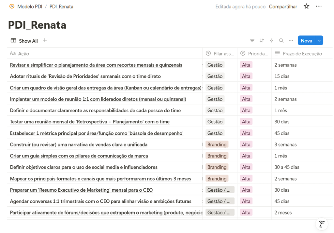
Task: Expand the Nova button dropdown arrow
Action: (319, 41)
